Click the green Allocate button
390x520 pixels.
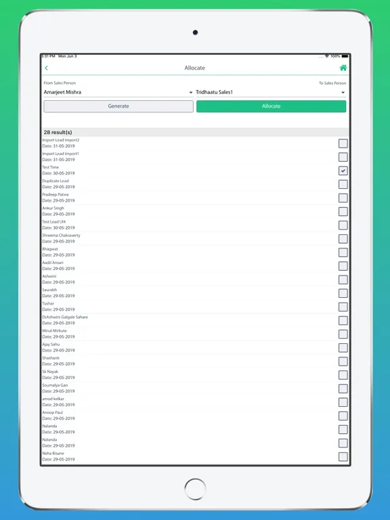point(271,106)
